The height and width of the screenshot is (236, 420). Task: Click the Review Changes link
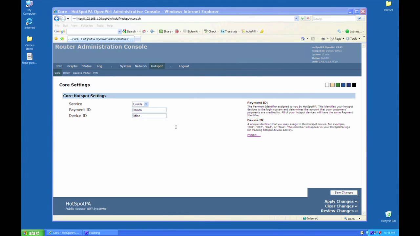pyautogui.click(x=339, y=211)
